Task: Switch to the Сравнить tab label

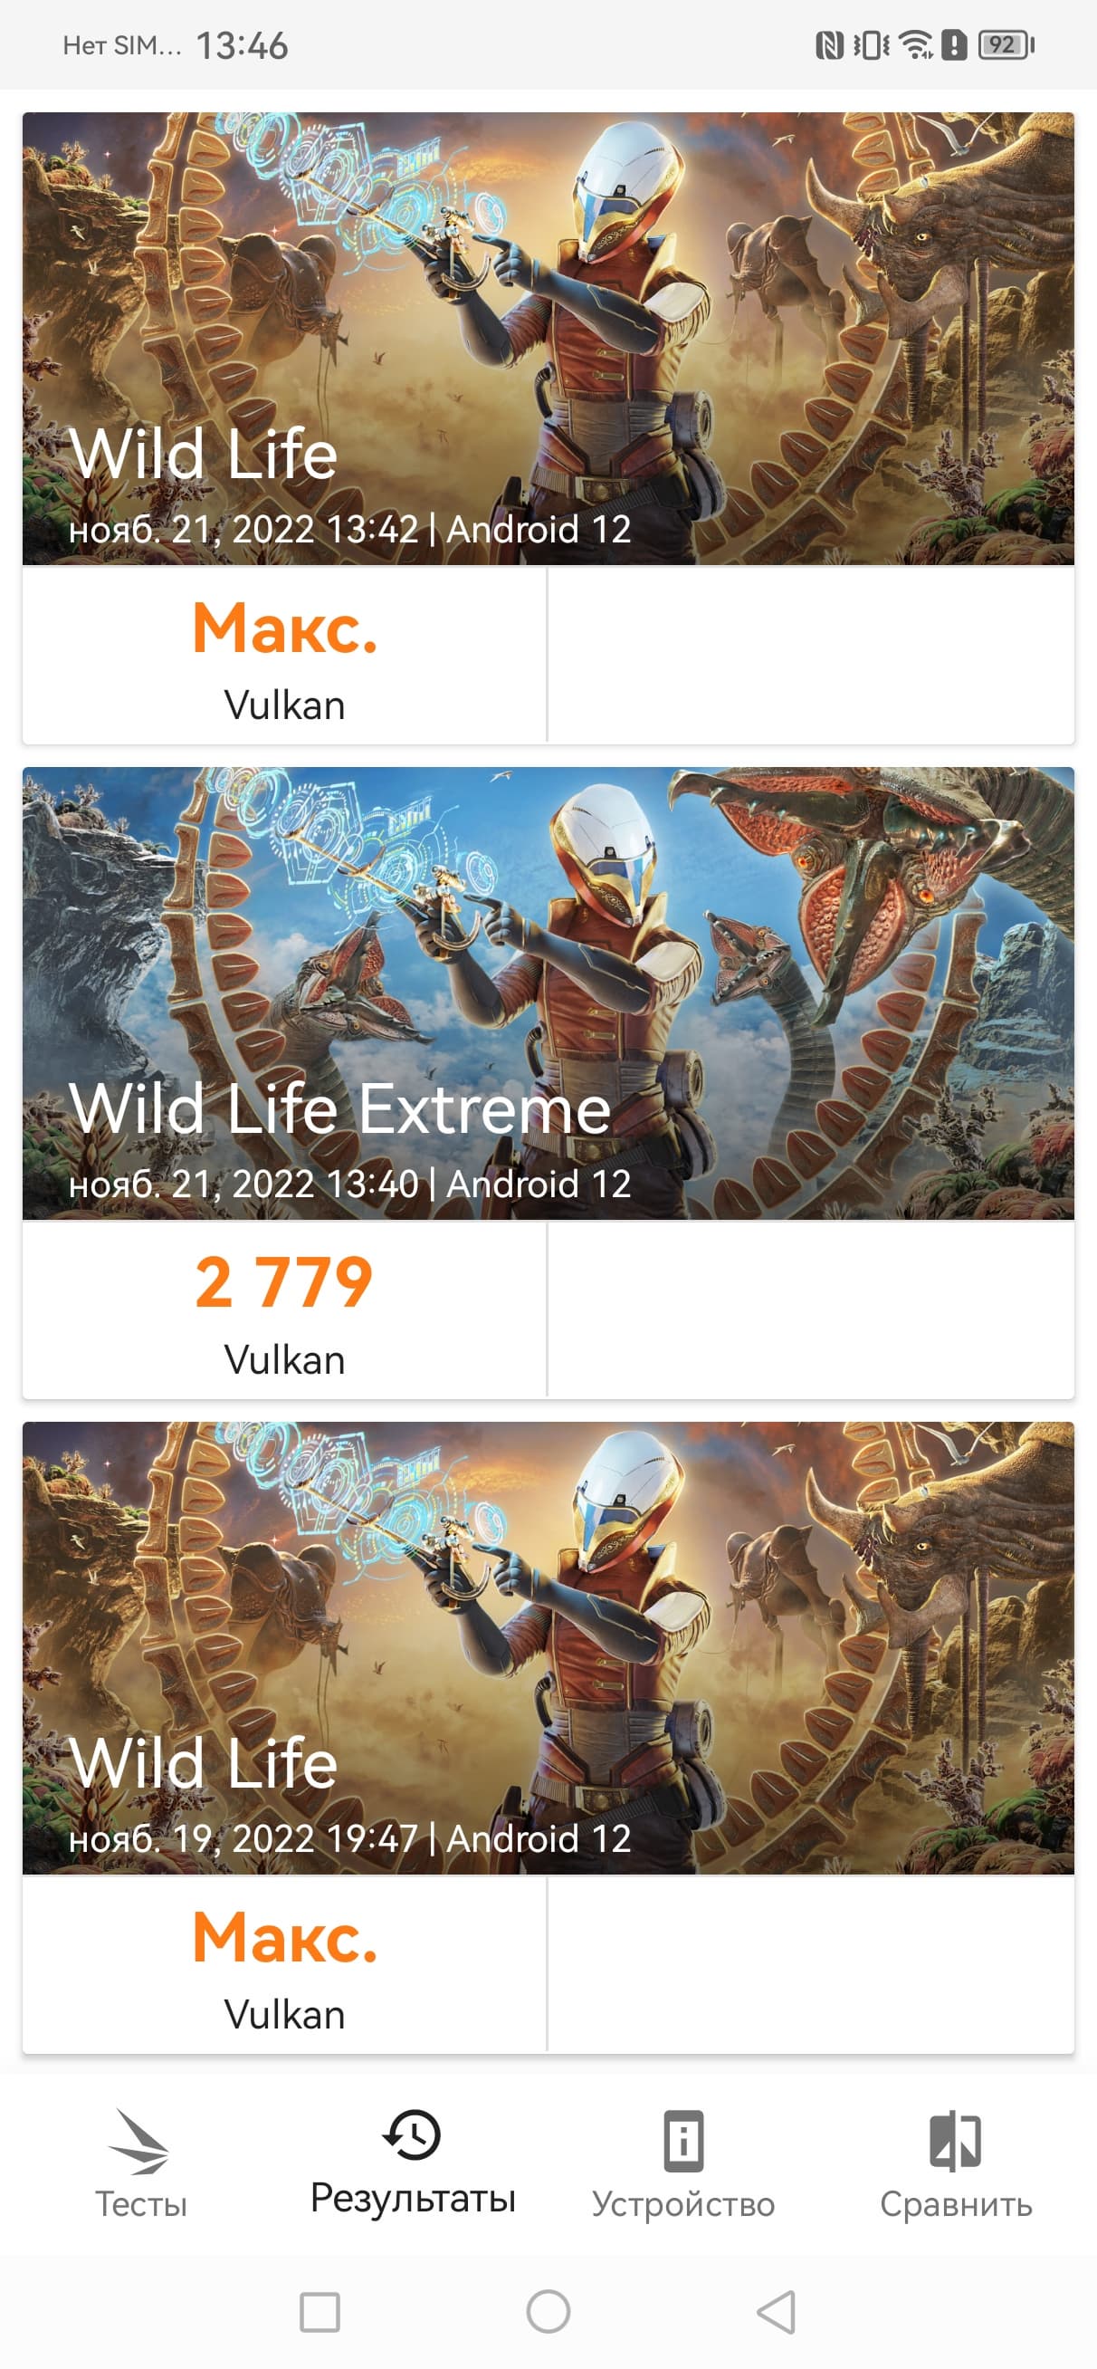Action: pos(956,2204)
